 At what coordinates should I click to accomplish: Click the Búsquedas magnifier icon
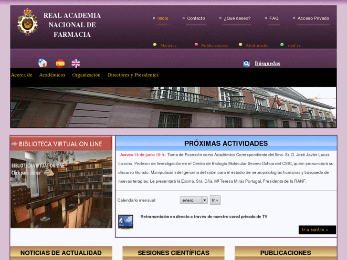(x=246, y=63)
